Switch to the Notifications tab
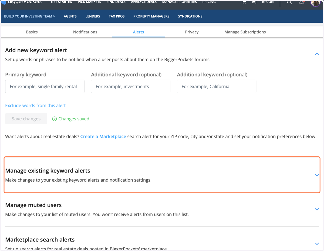324x251 pixels. coord(85,32)
